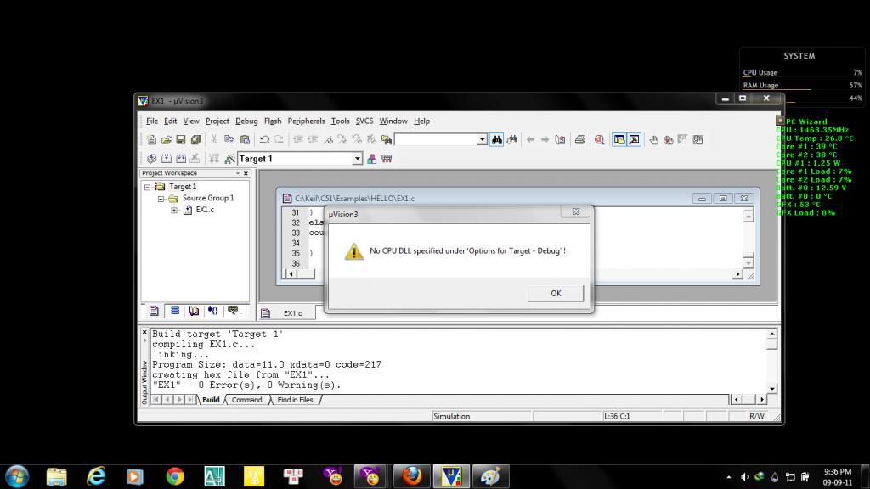
Task: Open the Peripherals menu
Action: click(306, 121)
